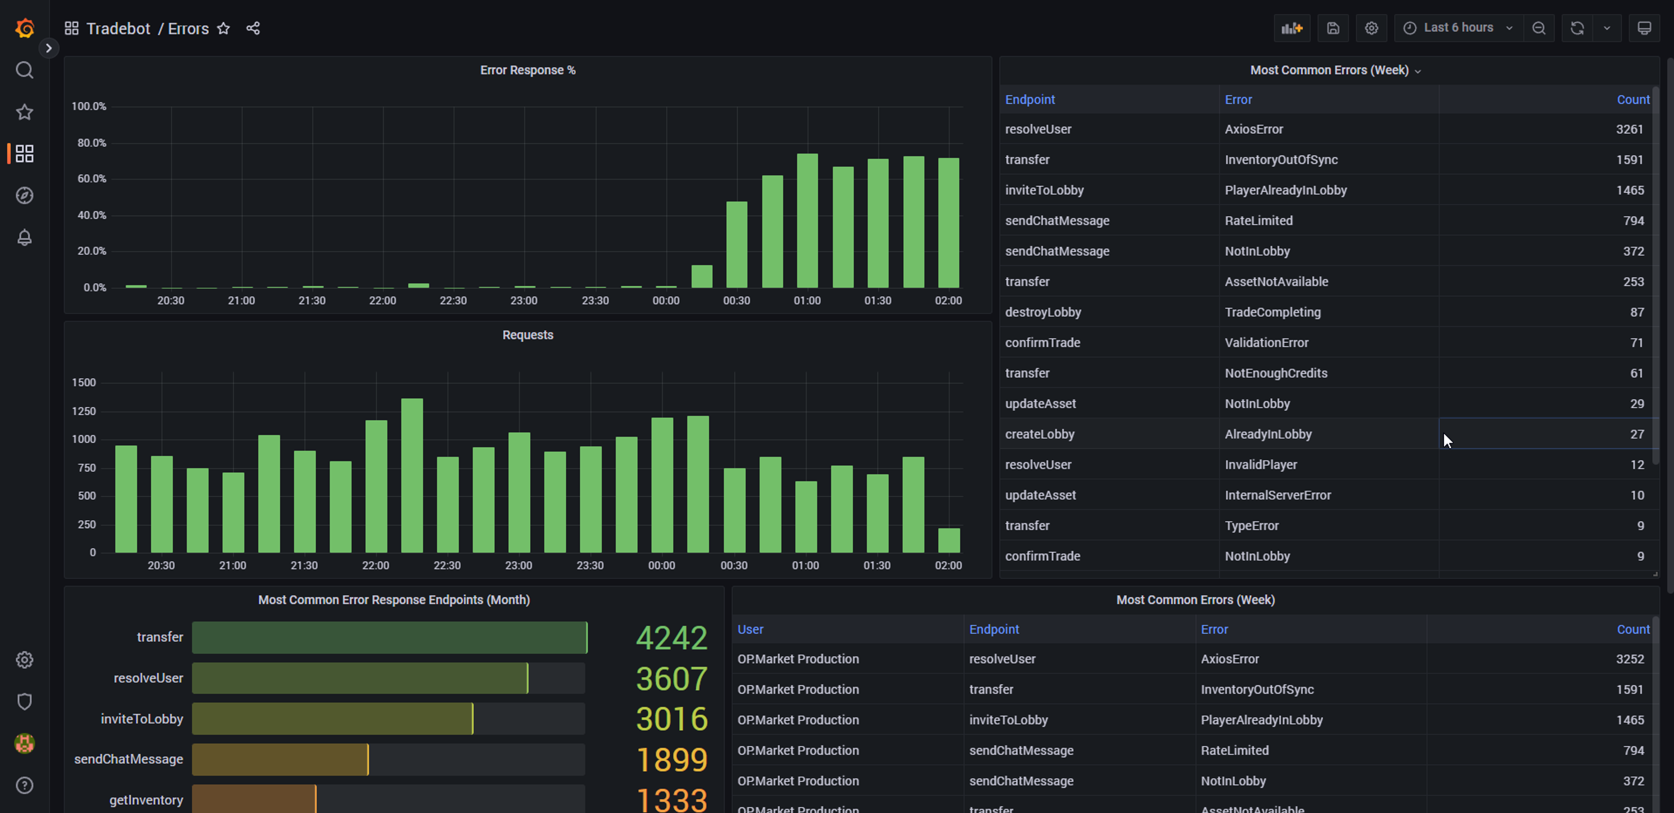
Task: Share the dashboard via share icon
Action: pyautogui.click(x=253, y=28)
